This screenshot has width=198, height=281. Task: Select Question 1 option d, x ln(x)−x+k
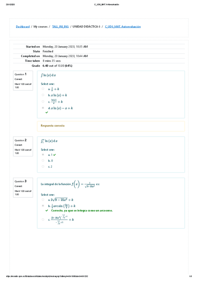43,108
